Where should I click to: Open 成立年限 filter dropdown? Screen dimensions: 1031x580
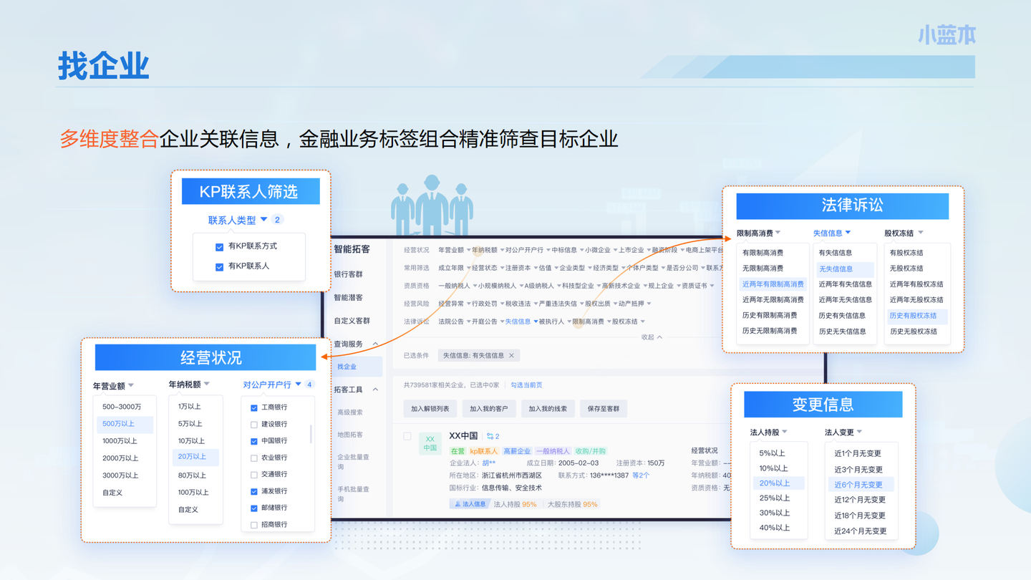(x=453, y=268)
